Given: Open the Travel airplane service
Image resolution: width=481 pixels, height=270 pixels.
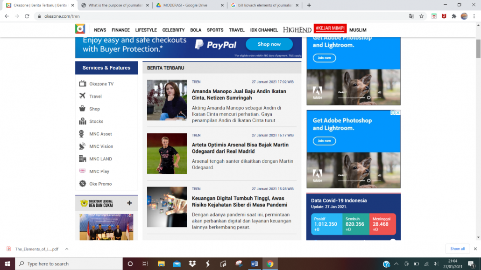Looking at the screenshot, I should [90, 96].
